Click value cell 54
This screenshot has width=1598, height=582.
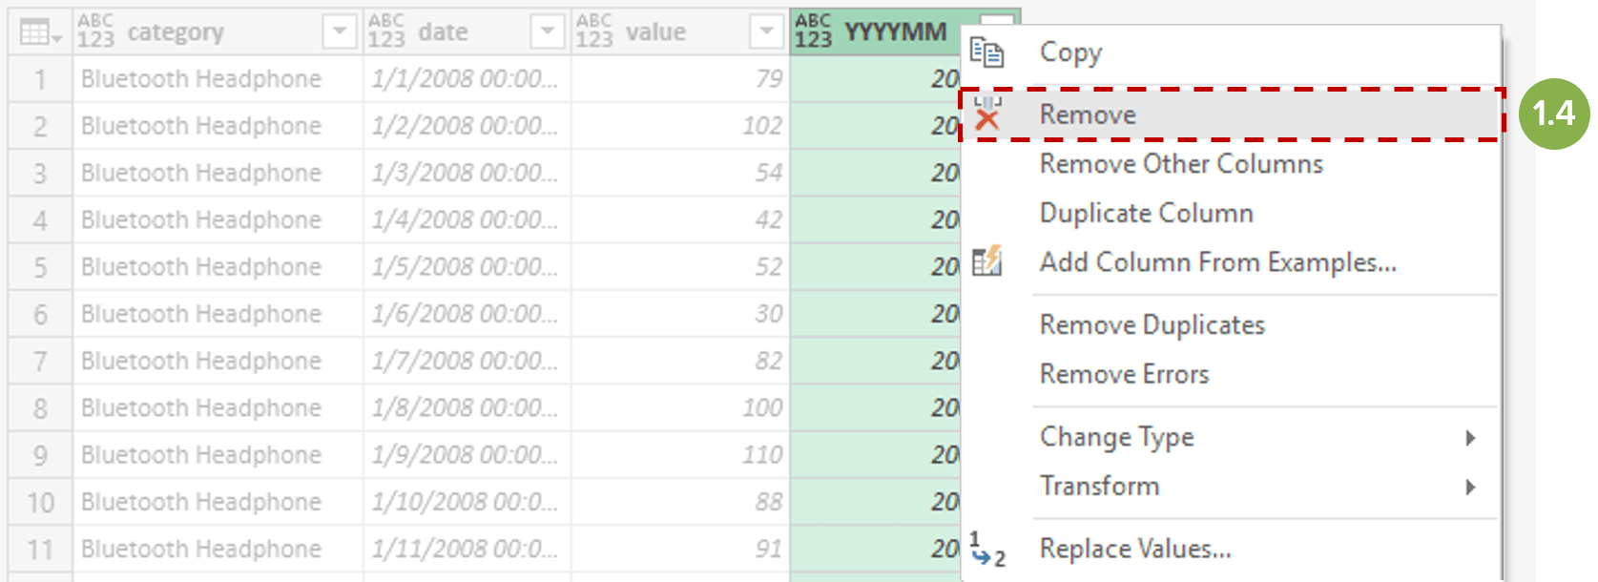click(680, 173)
